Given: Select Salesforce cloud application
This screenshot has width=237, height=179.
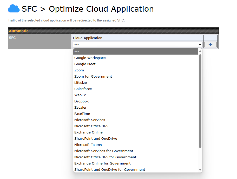Looking at the screenshot, I should pyautogui.click(x=136, y=89).
